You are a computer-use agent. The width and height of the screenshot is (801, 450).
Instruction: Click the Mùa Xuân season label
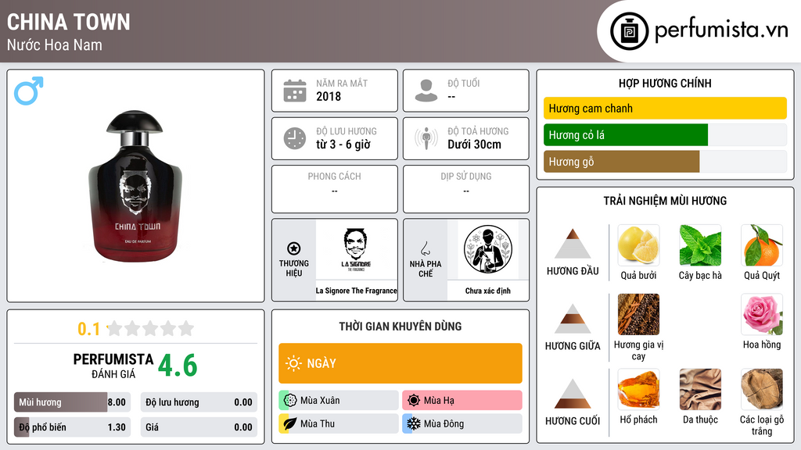pyautogui.click(x=320, y=401)
